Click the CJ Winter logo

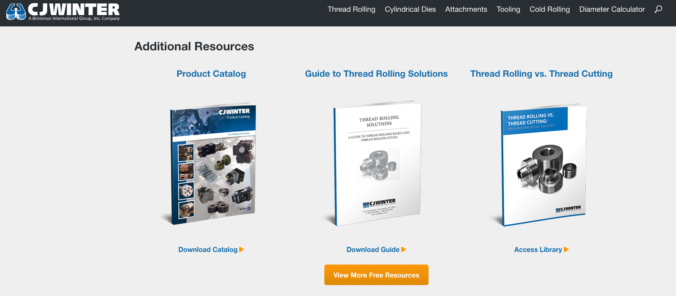[x=63, y=11]
